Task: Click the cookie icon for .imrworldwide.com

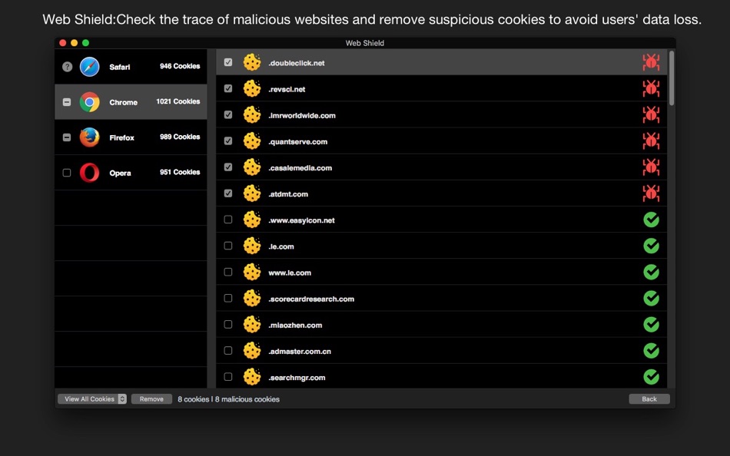Action: (252, 115)
